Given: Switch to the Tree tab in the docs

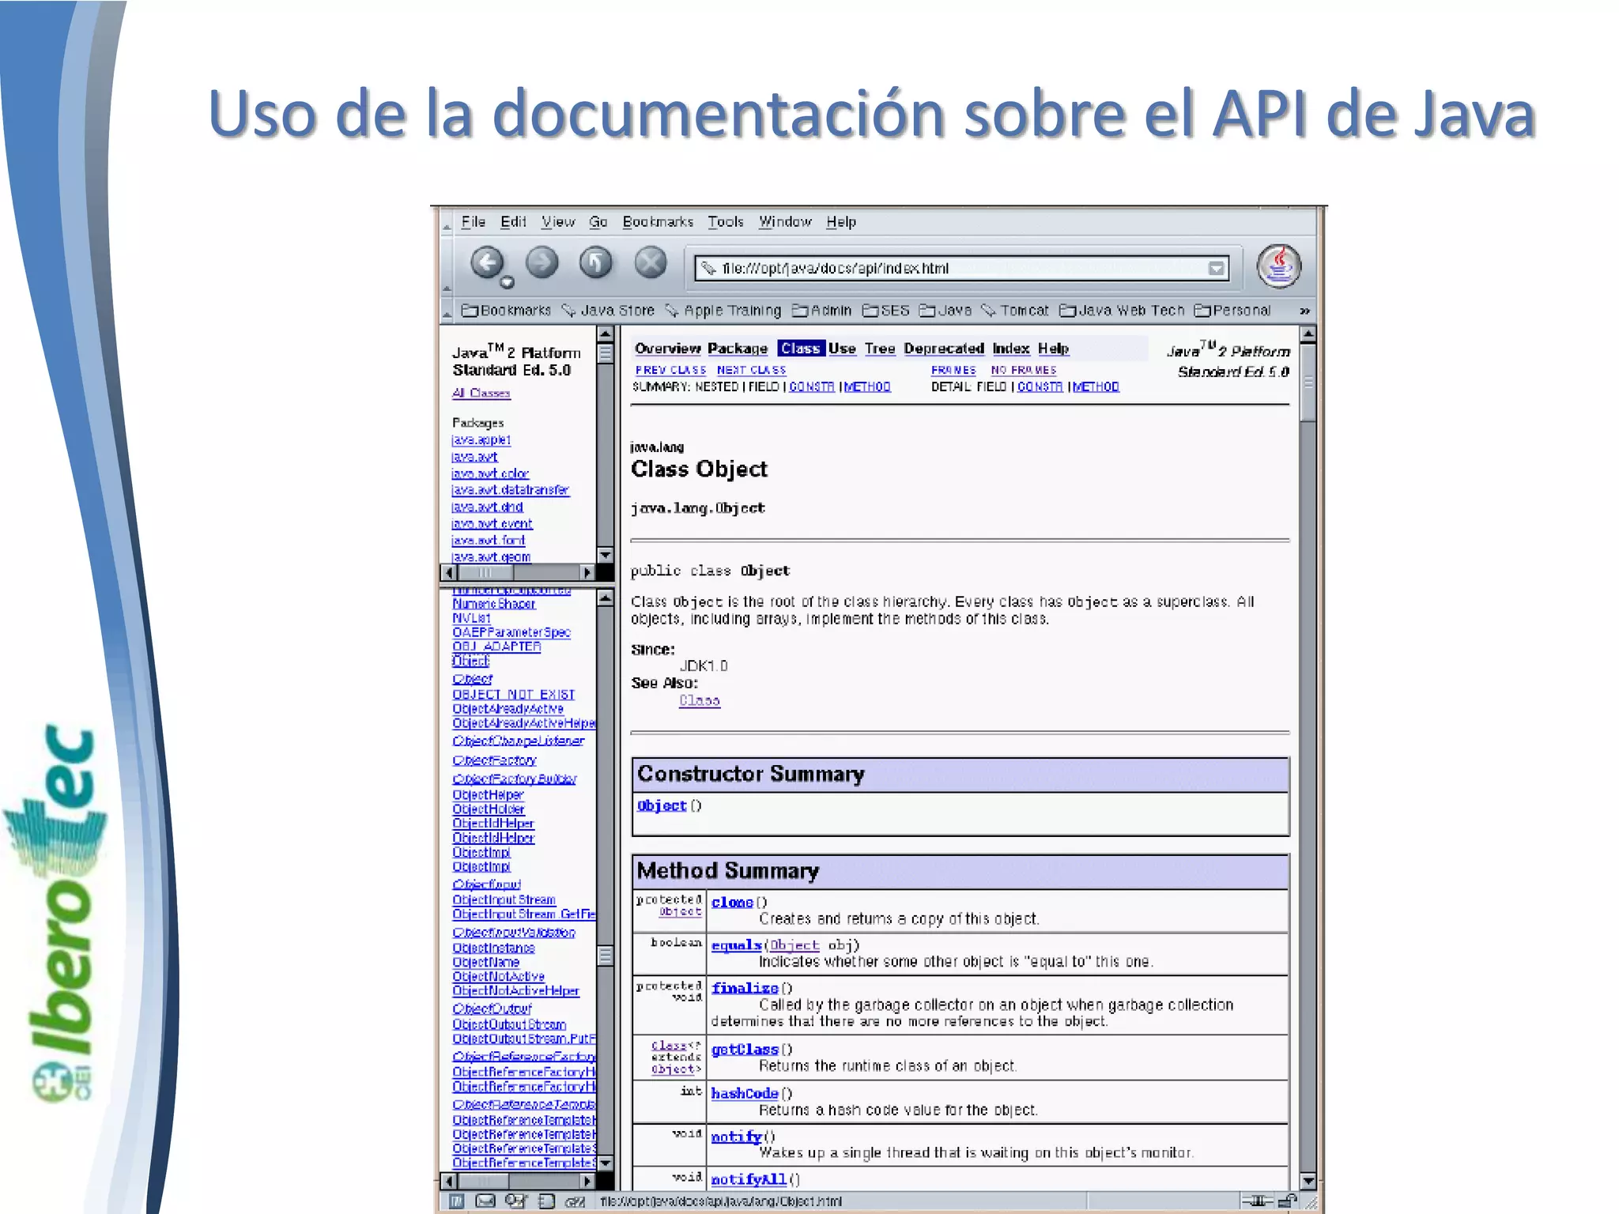Looking at the screenshot, I should [880, 349].
